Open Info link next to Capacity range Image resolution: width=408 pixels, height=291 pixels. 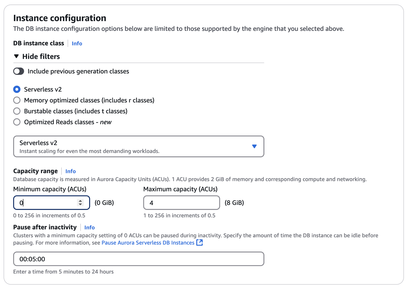point(71,171)
